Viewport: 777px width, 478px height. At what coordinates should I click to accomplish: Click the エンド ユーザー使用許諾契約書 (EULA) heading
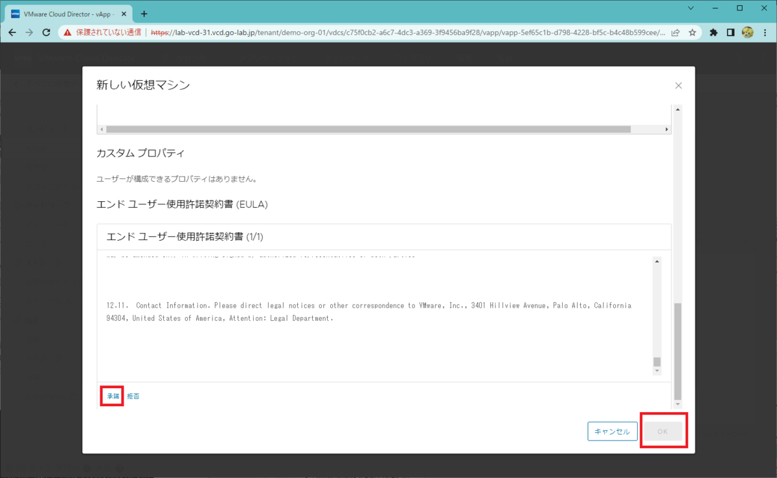coord(182,204)
